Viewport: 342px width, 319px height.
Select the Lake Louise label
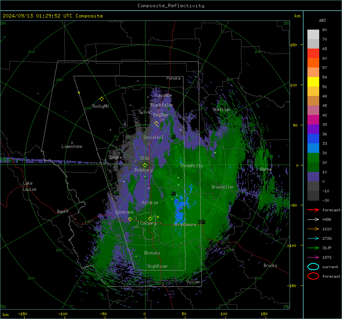(x=29, y=186)
